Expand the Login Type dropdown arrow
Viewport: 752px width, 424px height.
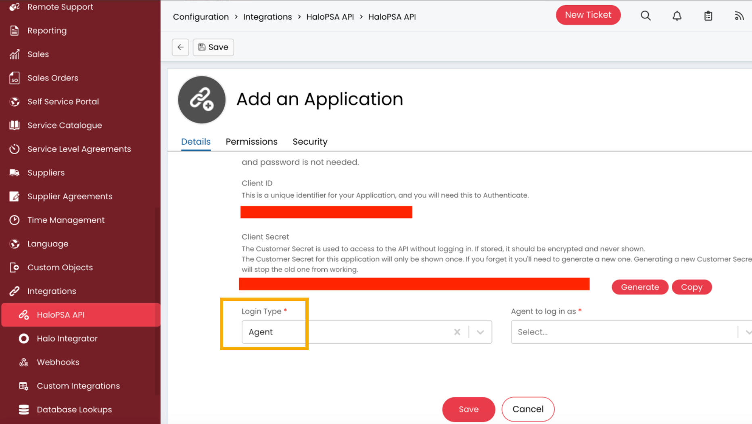click(x=480, y=332)
